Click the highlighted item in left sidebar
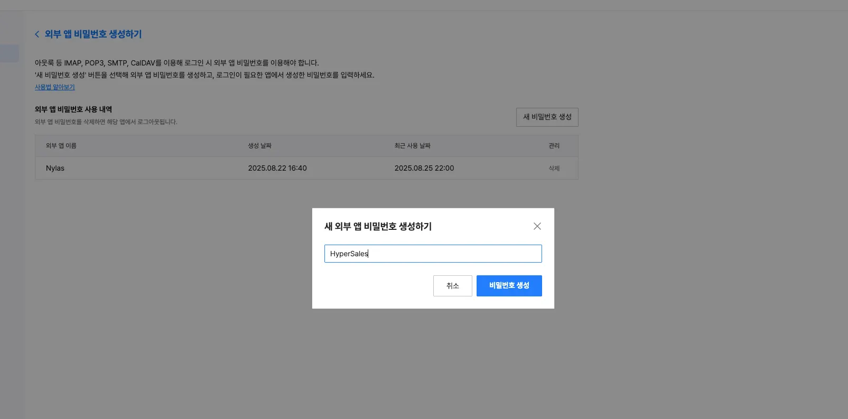The height and width of the screenshot is (419, 848). click(x=9, y=53)
